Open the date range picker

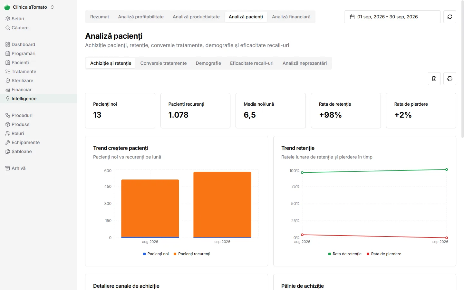point(392,17)
